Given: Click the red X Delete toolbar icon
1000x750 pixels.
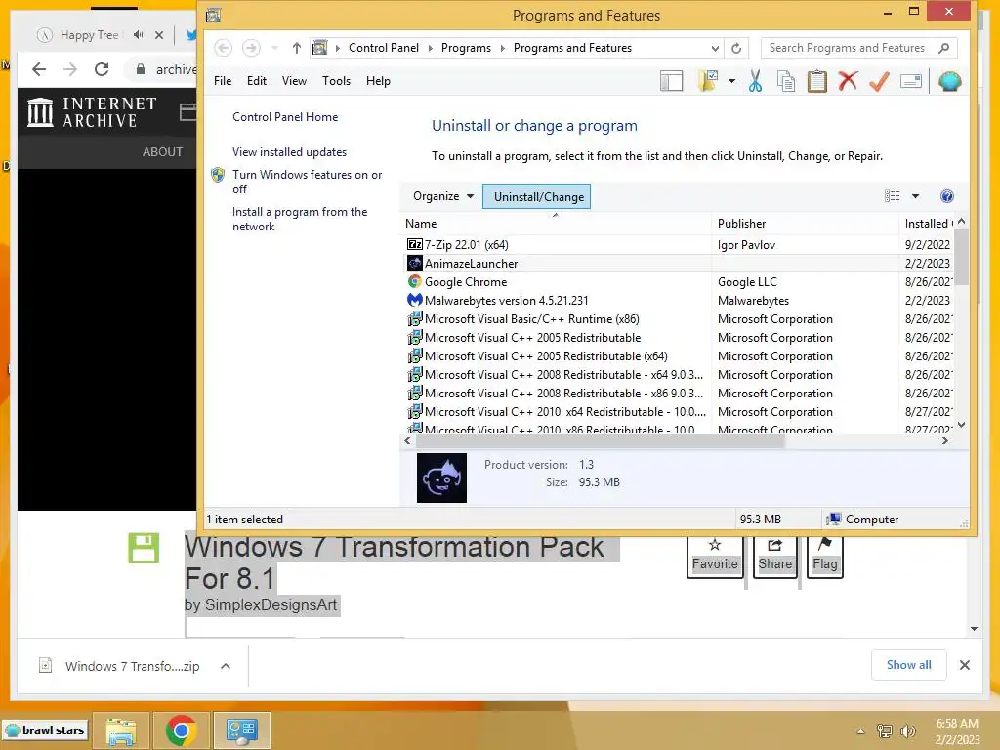Looking at the screenshot, I should tap(848, 81).
